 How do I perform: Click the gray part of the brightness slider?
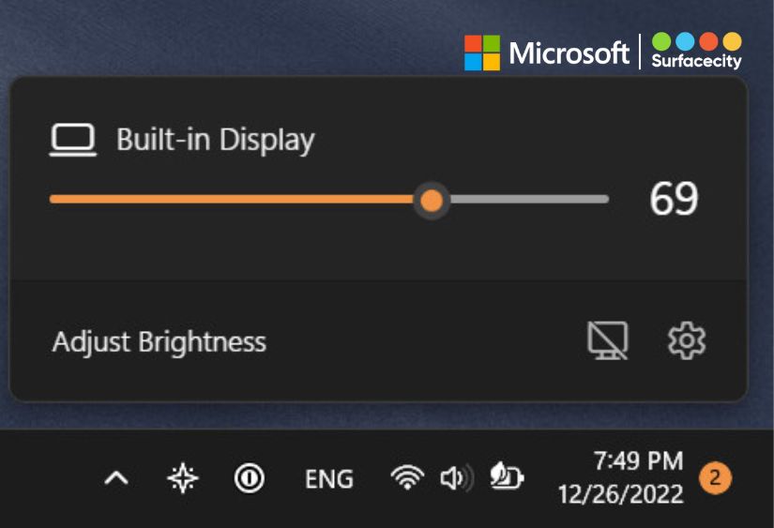coord(525,199)
